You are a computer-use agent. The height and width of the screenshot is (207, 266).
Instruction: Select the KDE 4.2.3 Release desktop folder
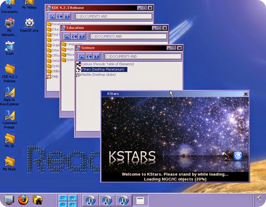[10, 73]
